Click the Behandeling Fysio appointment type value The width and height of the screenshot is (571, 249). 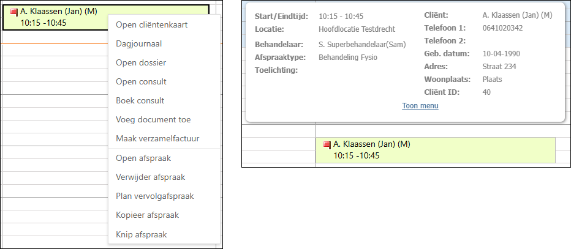348,58
